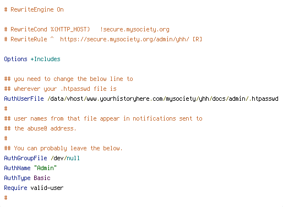The width and height of the screenshot is (283, 207).
Task: Click the Basic auth type value
Action: (x=42, y=178)
